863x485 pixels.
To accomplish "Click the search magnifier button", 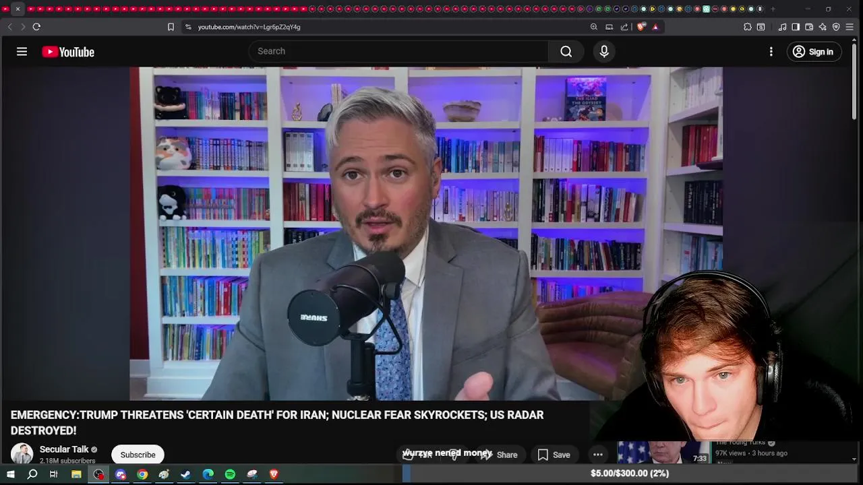I will 566,51.
